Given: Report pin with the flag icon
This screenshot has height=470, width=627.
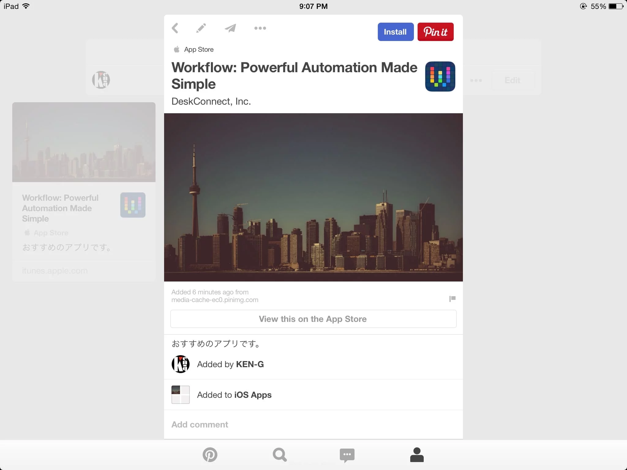Looking at the screenshot, I should [452, 299].
